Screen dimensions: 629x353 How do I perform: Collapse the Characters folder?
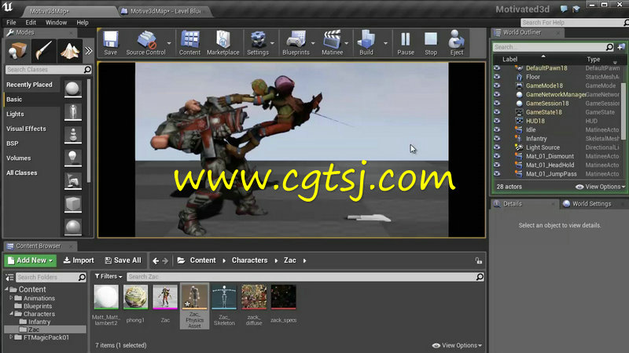click(x=11, y=314)
